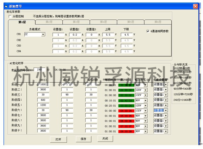203x149 pixels.
Task: Open the 阶段四 输入电压 dropdown
Action: (x=146, y=100)
